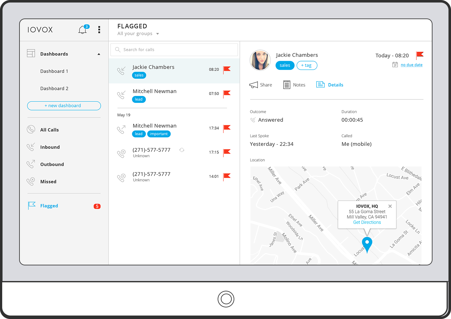The height and width of the screenshot is (319, 451).
Task: Collapse the Dashboards section
Action: [99, 54]
